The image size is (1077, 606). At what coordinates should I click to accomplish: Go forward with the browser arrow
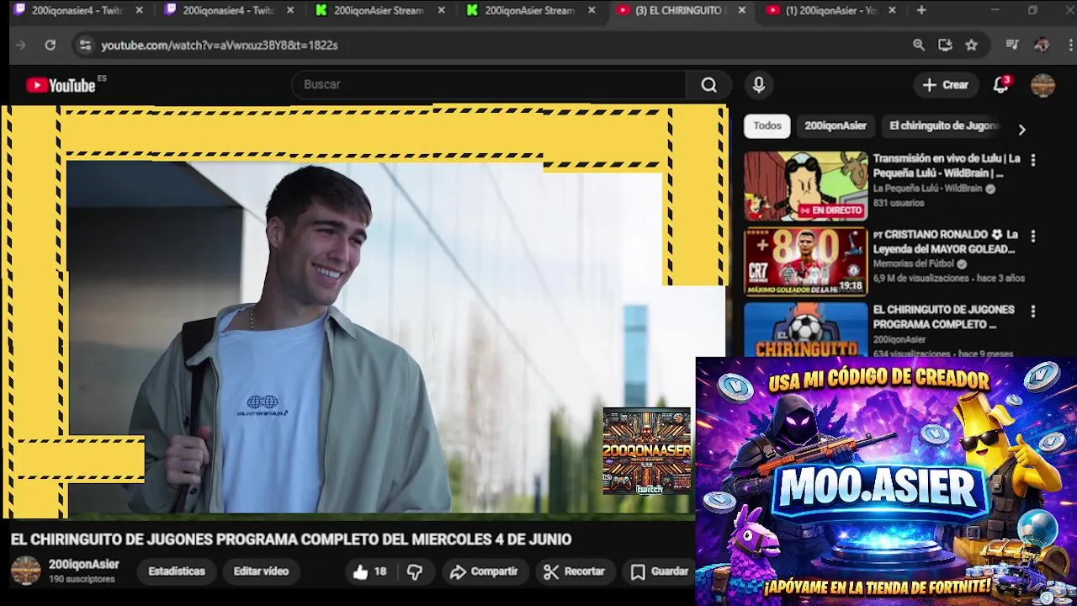[x=21, y=45]
